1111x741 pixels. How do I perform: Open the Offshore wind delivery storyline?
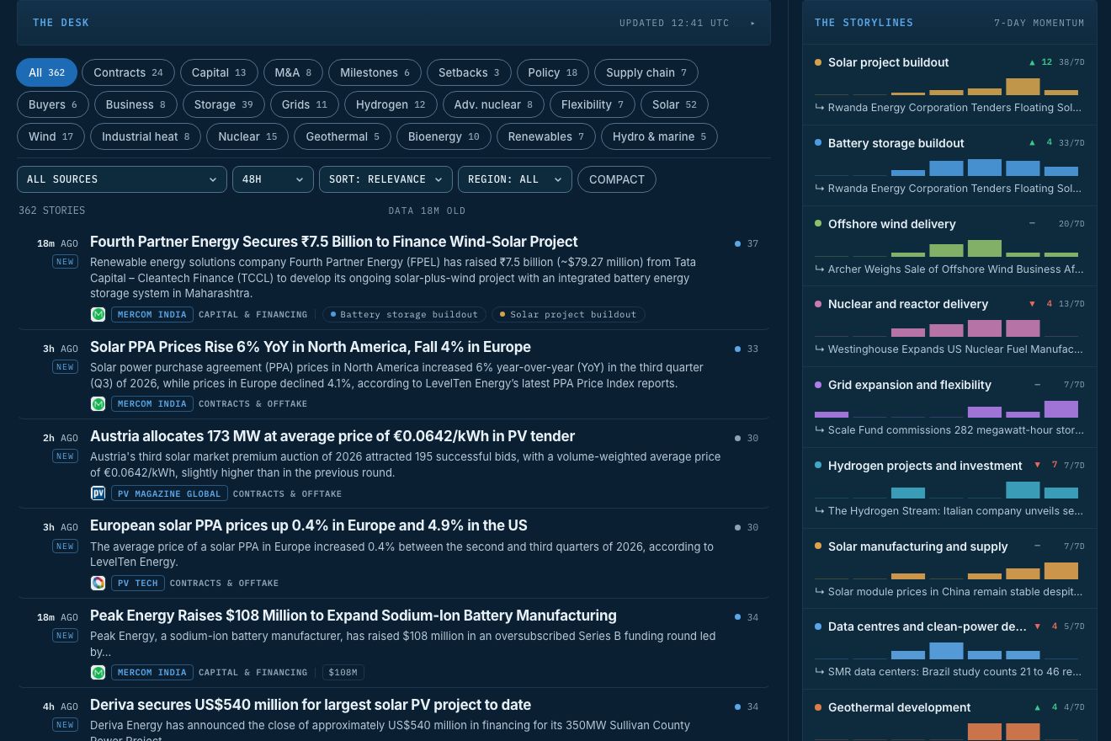[x=949, y=246]
